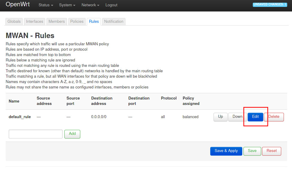Open the Policies tab
The width and height of the screenshot is (292, 170).
pos(77,22)
